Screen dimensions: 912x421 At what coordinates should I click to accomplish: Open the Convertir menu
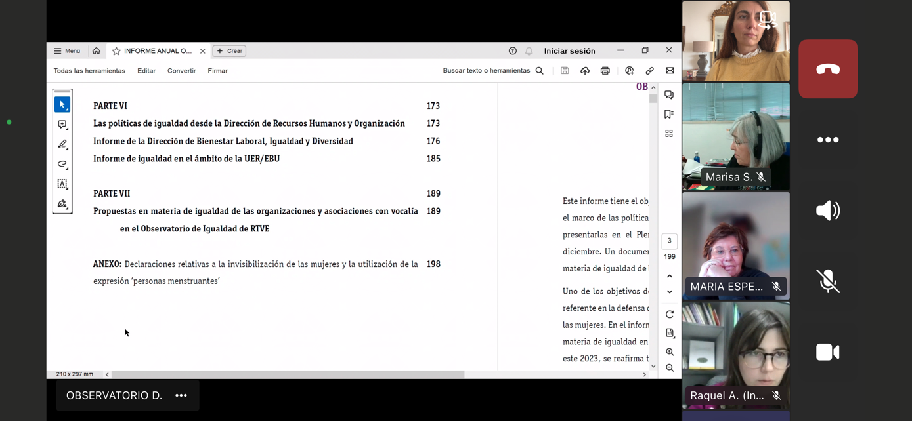click(181, 71)
